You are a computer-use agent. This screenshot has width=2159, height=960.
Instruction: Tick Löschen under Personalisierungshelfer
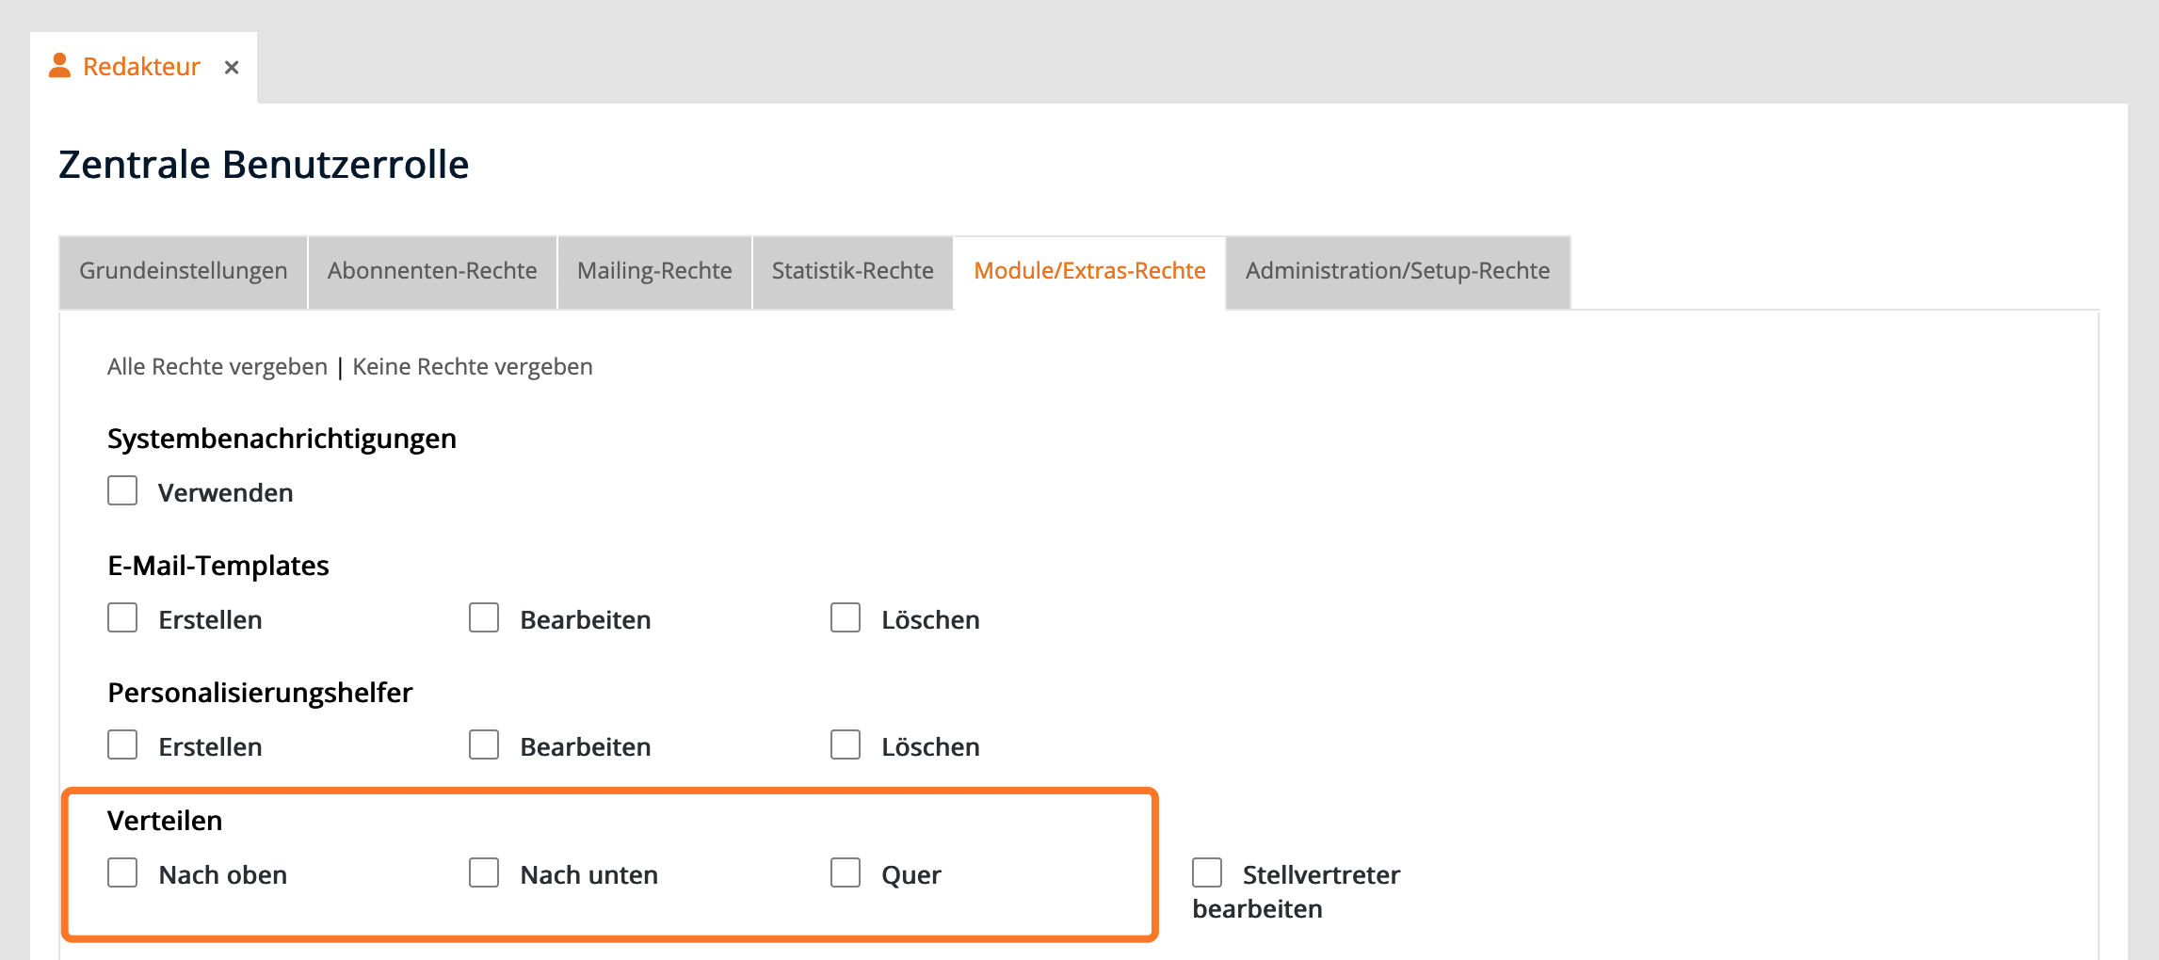click(846, 745)
